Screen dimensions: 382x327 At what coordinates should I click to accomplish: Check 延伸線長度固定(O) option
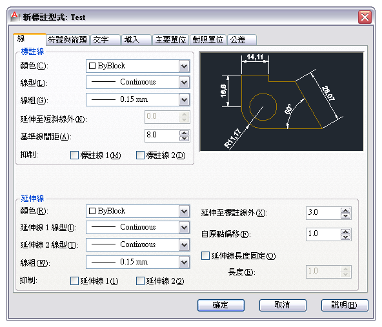(x=205, y=255)
